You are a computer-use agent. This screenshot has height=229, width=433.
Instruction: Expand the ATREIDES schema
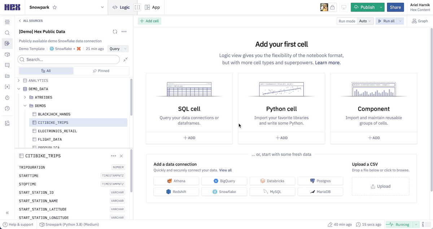pyautogui.click(x=25, y=97)
